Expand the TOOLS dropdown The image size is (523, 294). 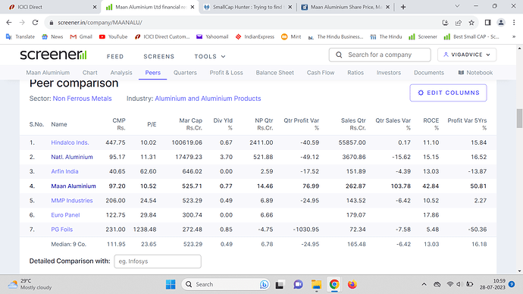[210, 56]
